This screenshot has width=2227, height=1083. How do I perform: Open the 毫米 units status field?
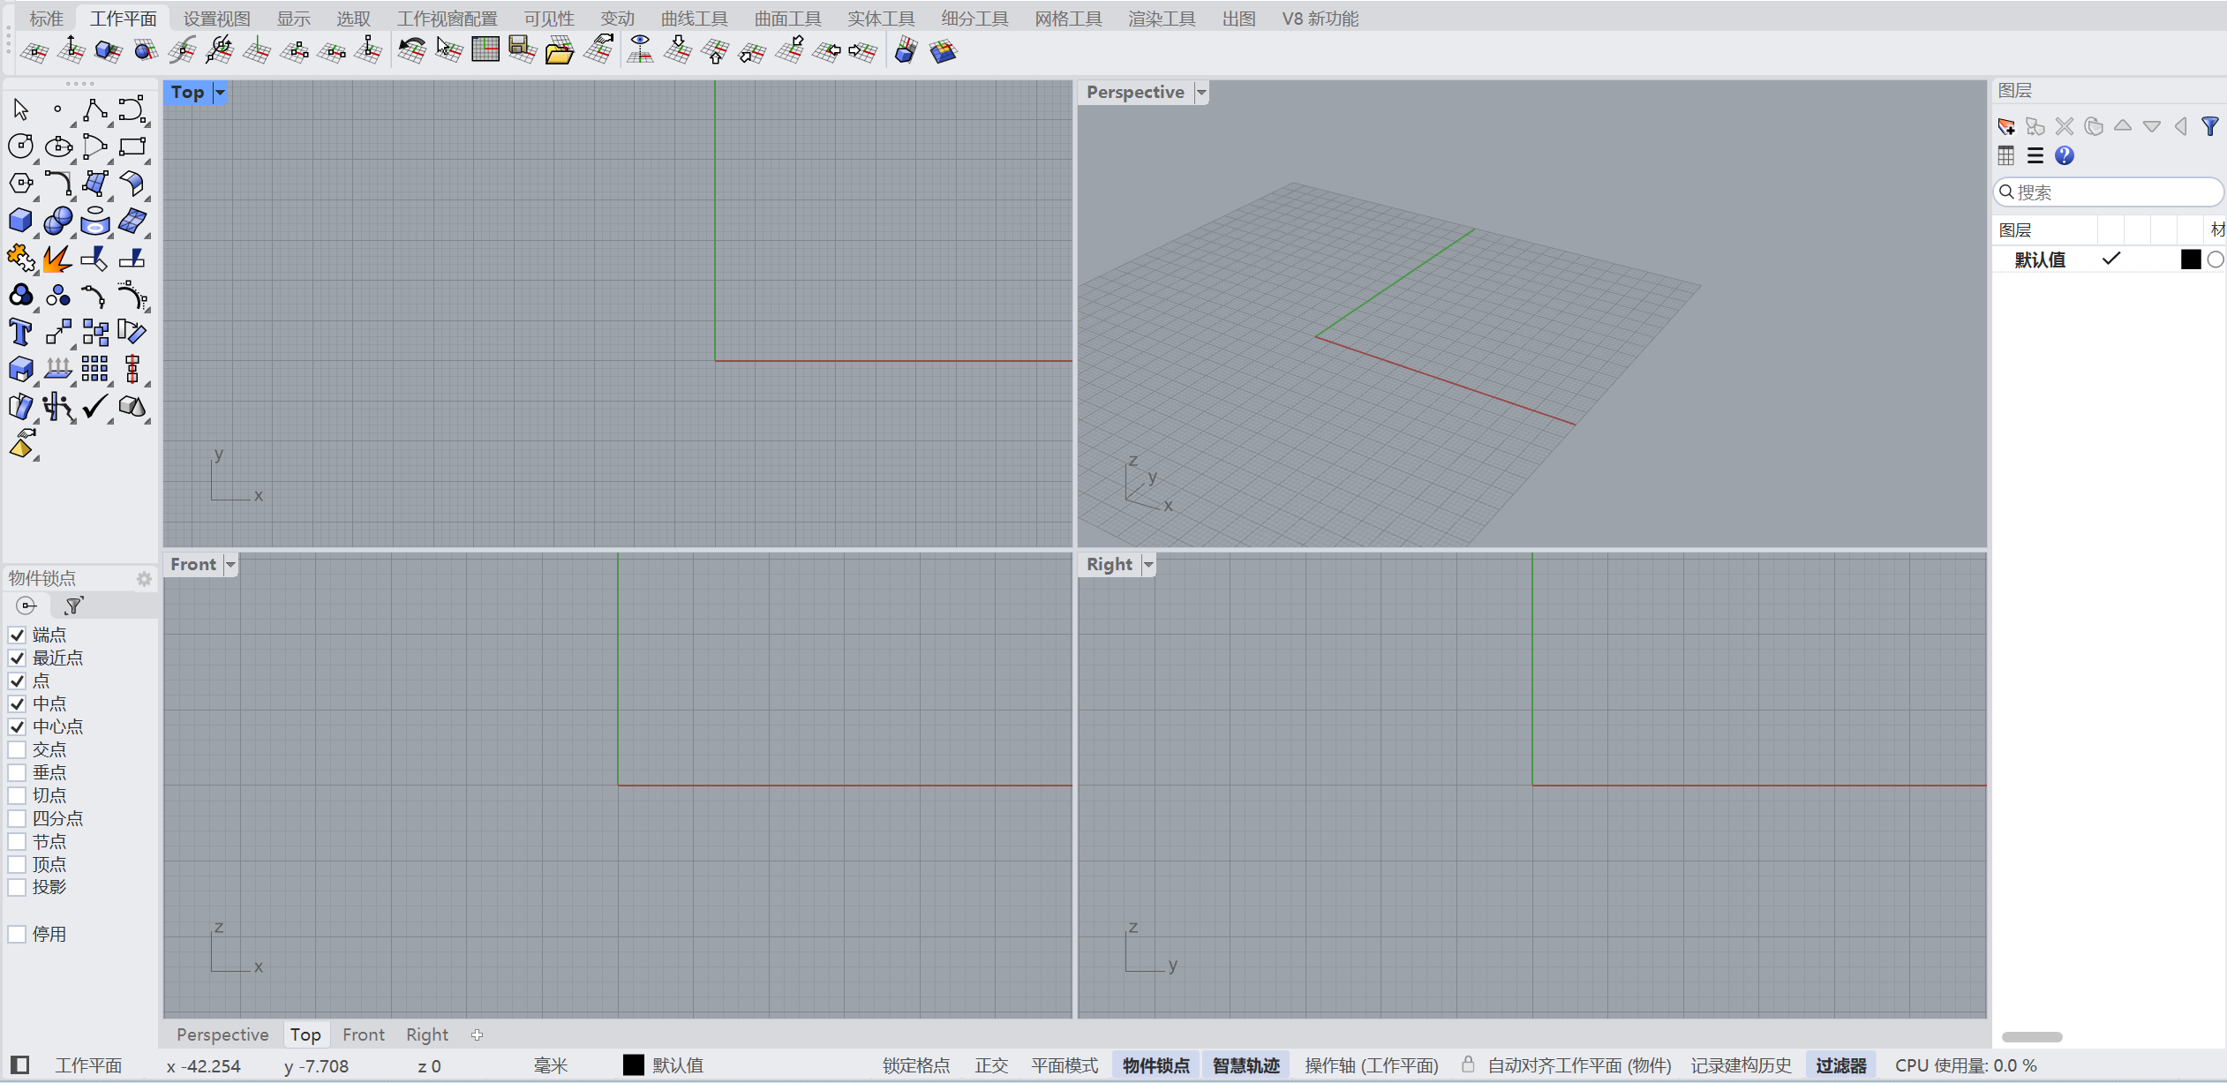pos(552,1065)
